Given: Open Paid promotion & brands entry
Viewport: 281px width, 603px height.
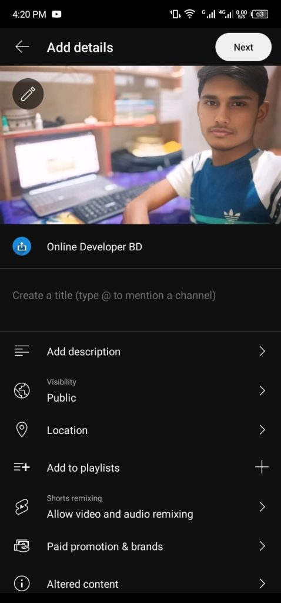Looking at the screenshot, I should pyautogui.click(x=140, y=546).
